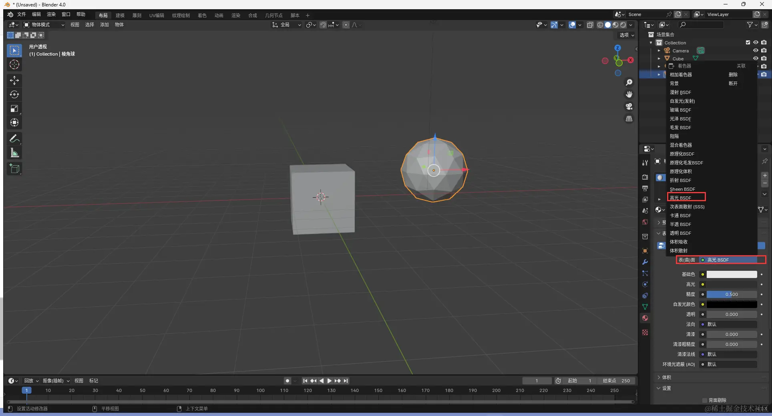The height and width of the screenshot is (416, 772).
Task: Select the Rotate tool
Action: click(14, 94)
